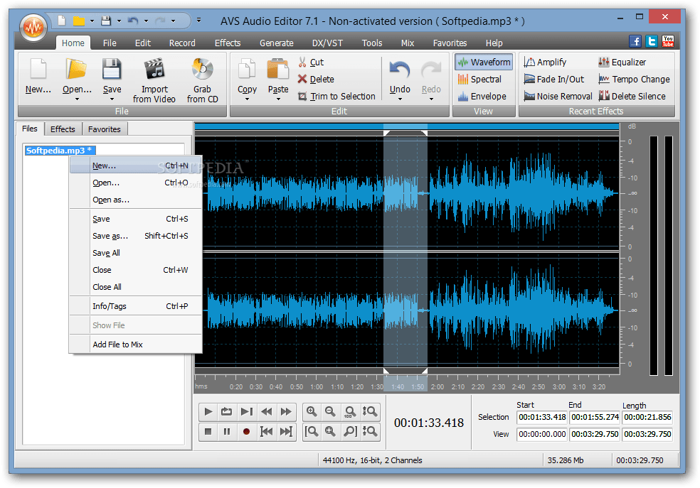Open the YouTube channel icon
The height and width of the screenshot is (488, 700).
668,41
